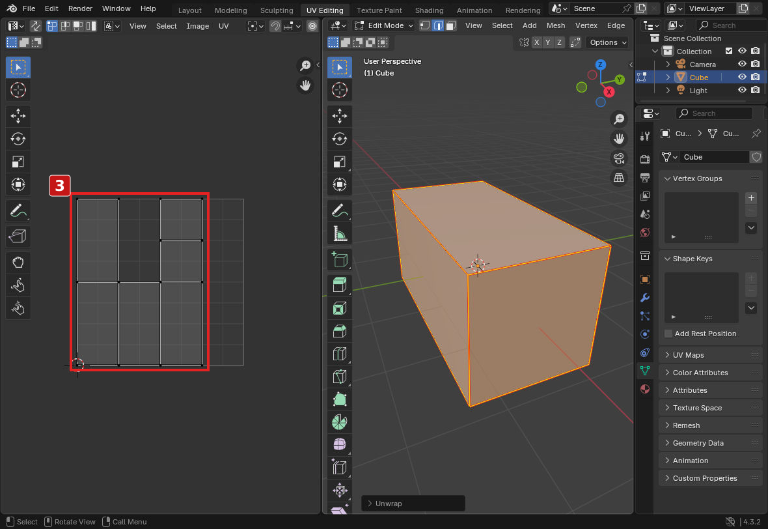Select the UV editor Grab tool
The height and width of the screenshot is (529, 768).
point(18,263)
